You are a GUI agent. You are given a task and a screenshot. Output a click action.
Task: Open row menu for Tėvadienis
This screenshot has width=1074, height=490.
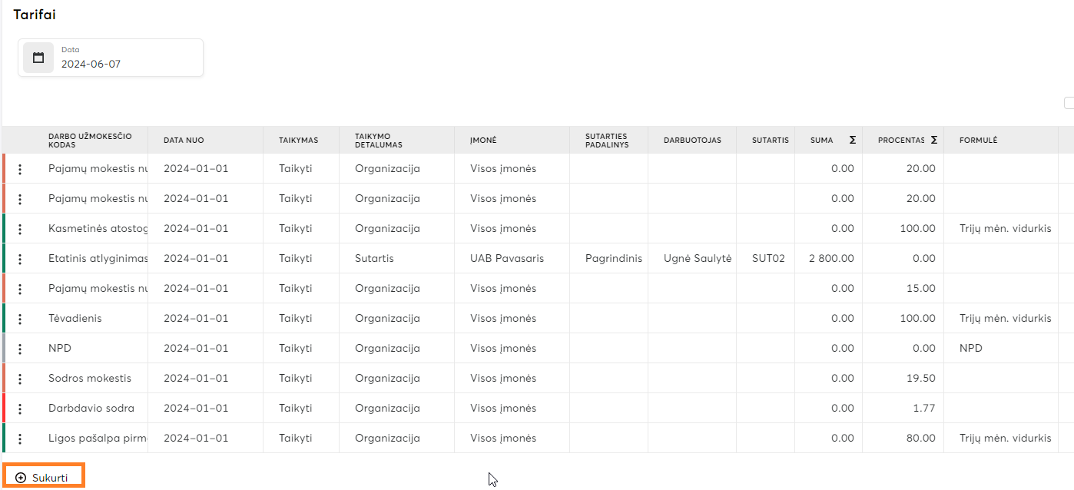click(20, 319)
